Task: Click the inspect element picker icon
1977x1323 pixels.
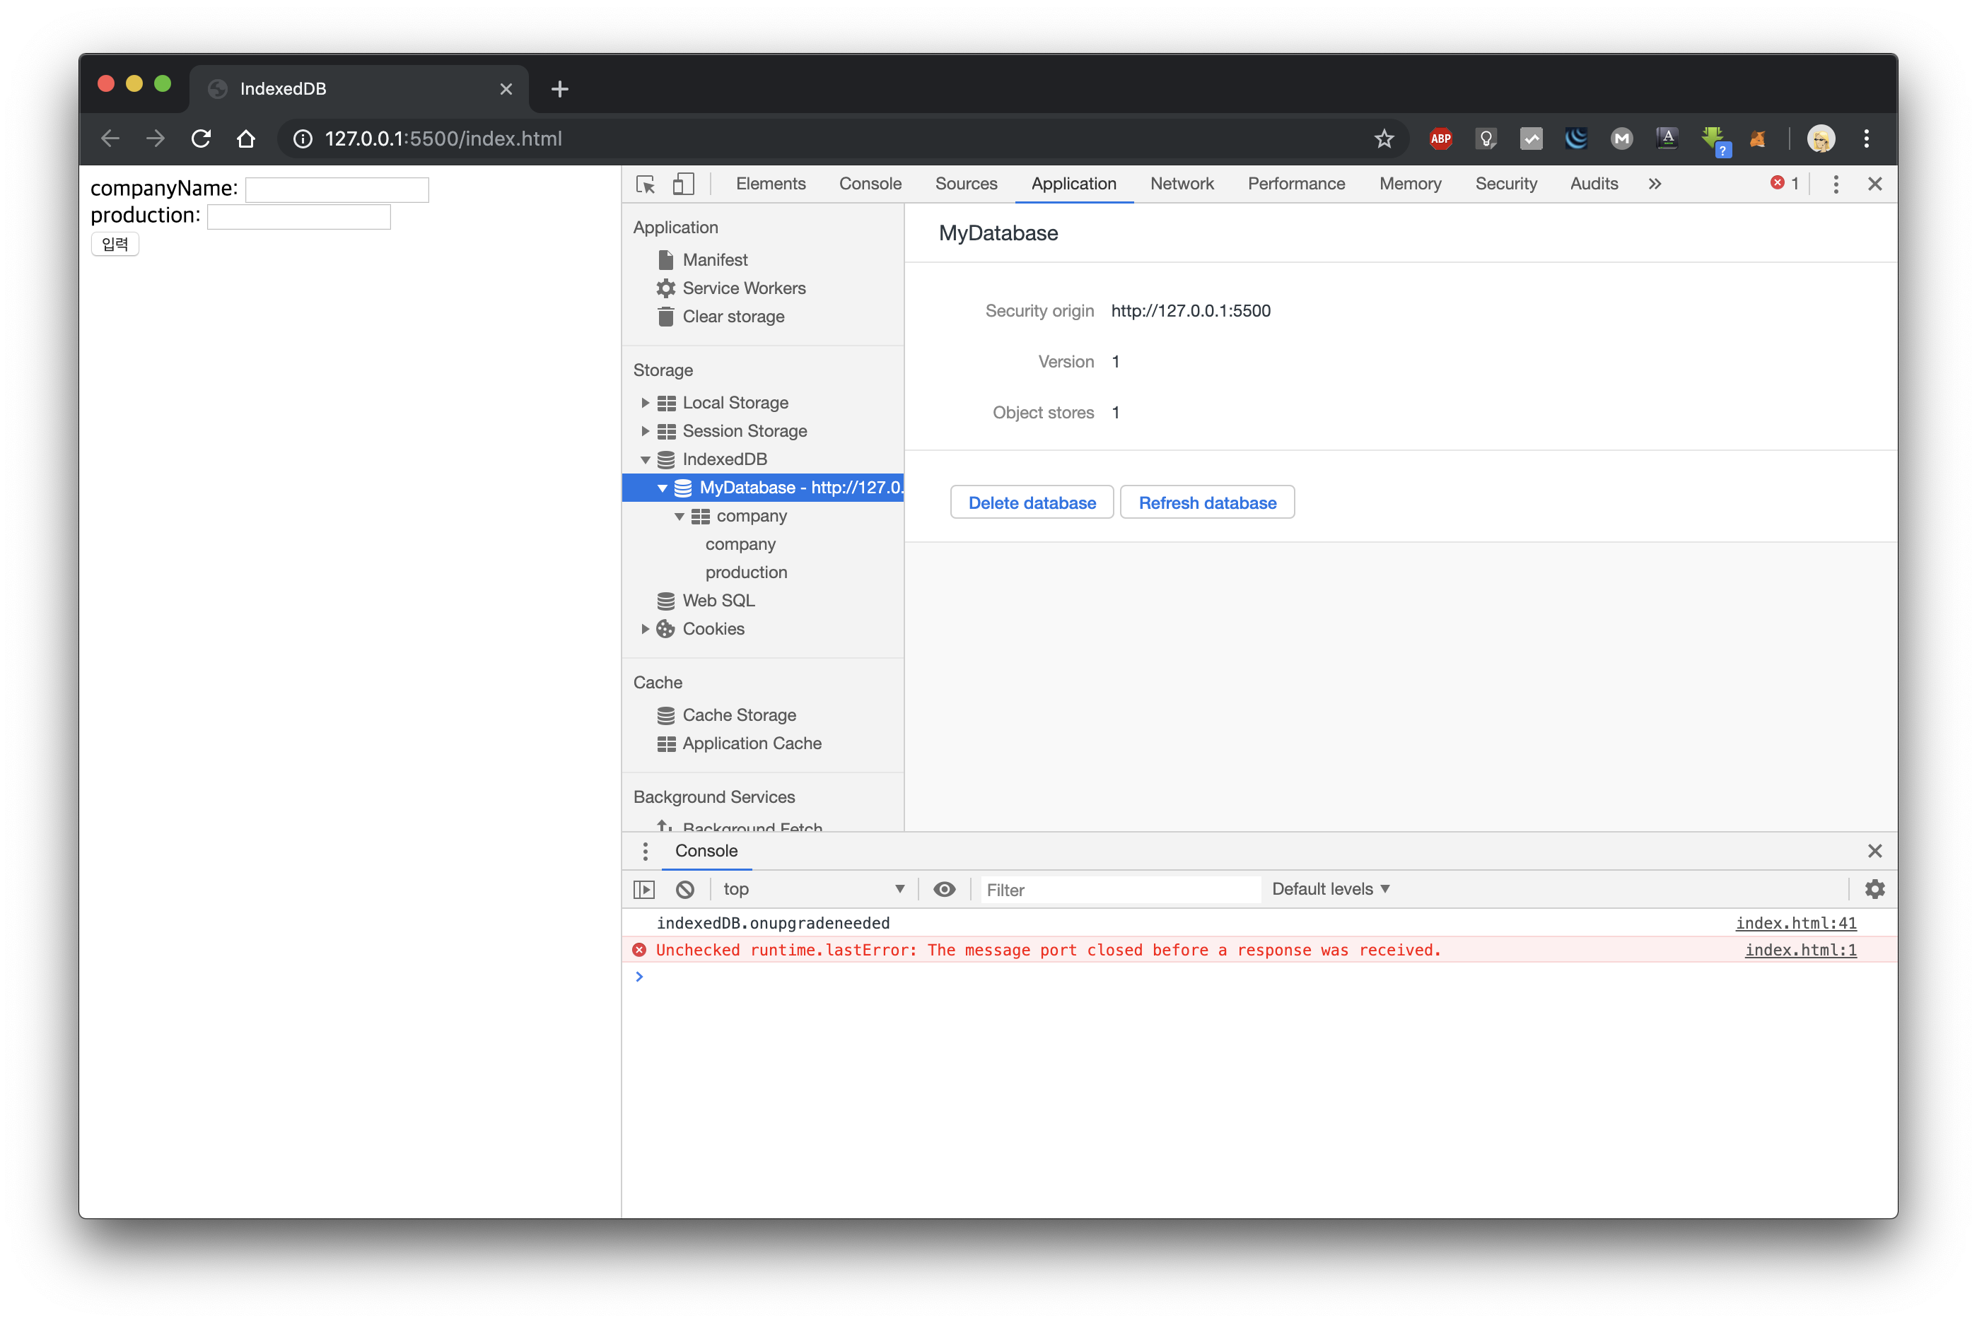Action: (x=646, y=184)
